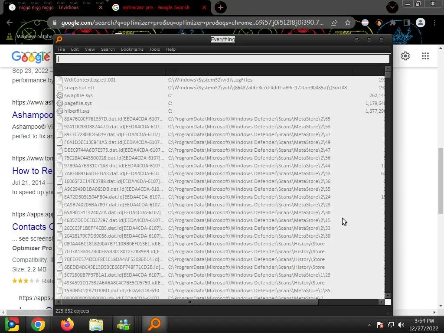Image resolution: width=444 pixels, height=333 pixels.
Task: Select the swapfile.sys gear icon
Action: click(x=59, y=95)
